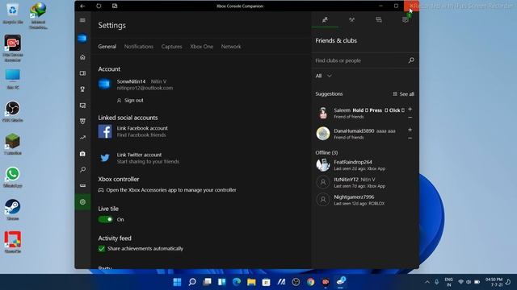
Task: Open FeatRaindrop264 friend entry
Action: click(365, 165)
